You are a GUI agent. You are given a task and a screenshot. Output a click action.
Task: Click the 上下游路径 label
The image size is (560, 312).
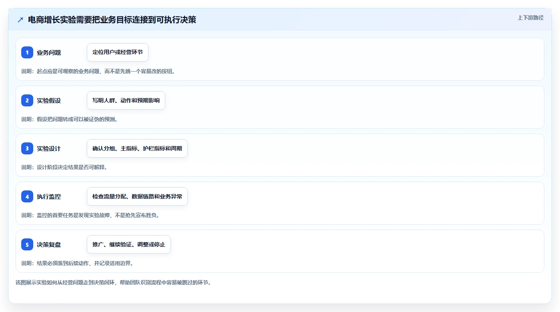(x=530, y=18)
